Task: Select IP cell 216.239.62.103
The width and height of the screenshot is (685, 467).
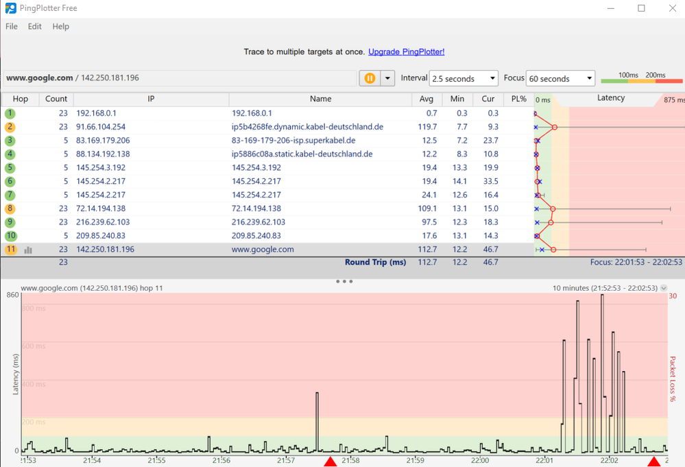Action: tap(103, 222)
